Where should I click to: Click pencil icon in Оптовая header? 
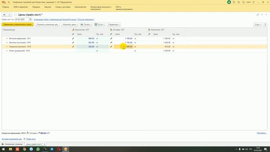pos(111,34)
